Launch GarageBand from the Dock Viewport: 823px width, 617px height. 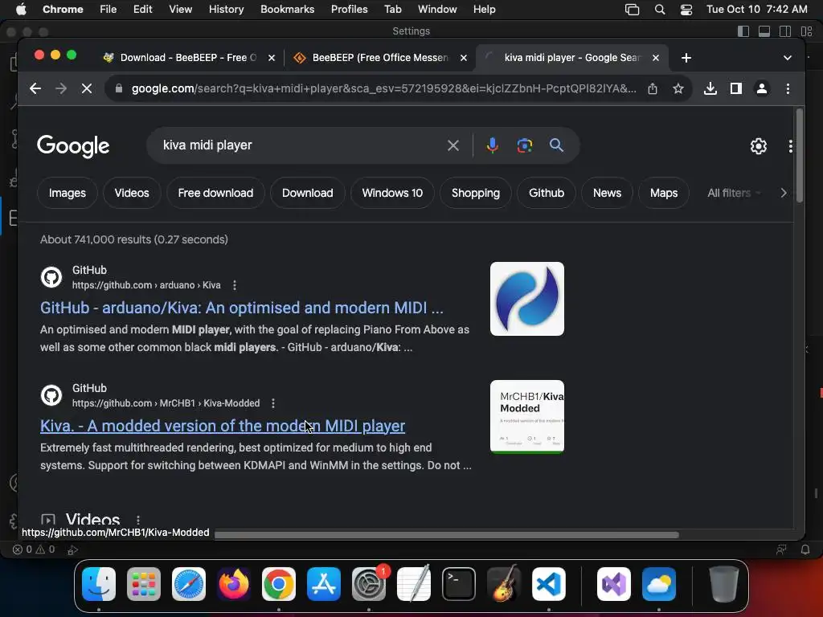[x=504, y=584]
